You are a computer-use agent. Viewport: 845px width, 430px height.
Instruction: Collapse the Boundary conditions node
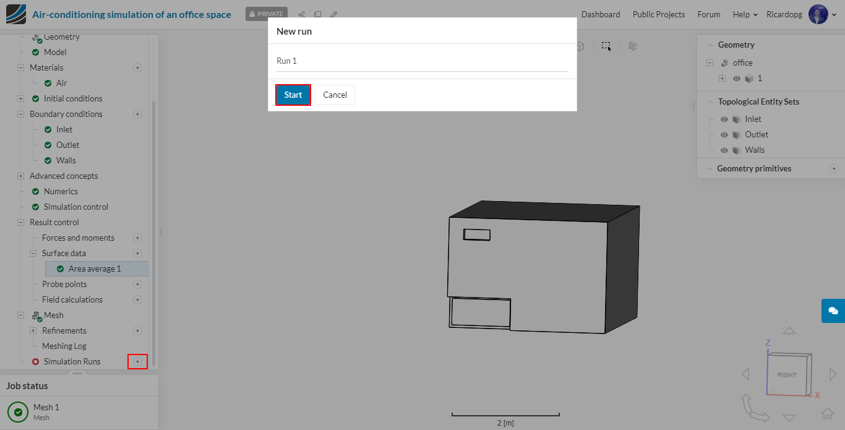tap(20, 114)
